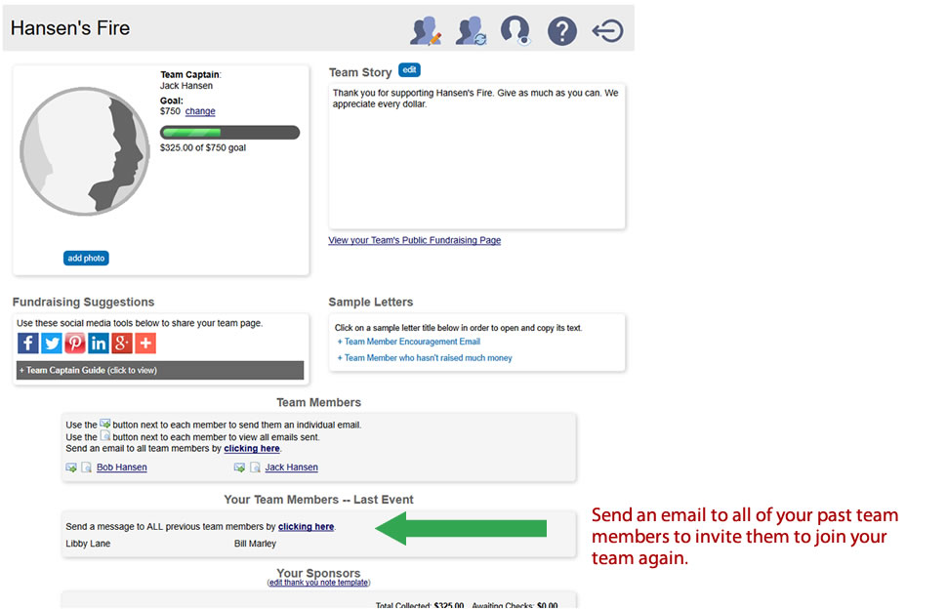Click the logout arrow icon
Viewport: 947px width, 609px height.
point(607,30)
